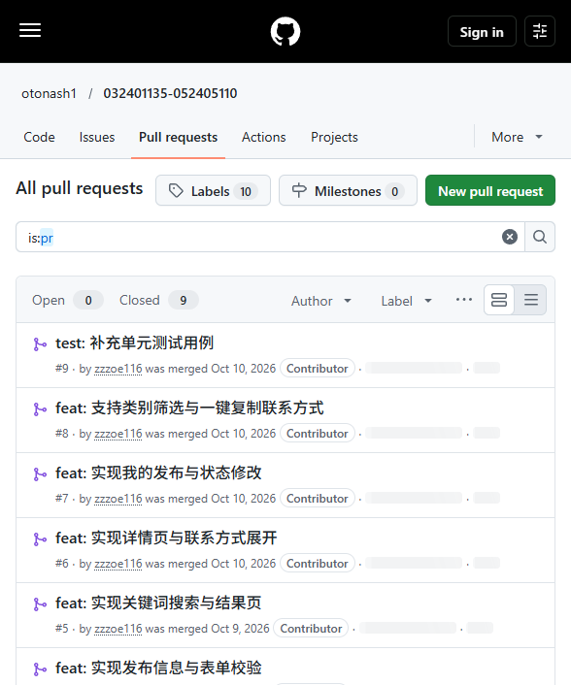Open Milestones button
571x685 pixels.
click(348, 190)
